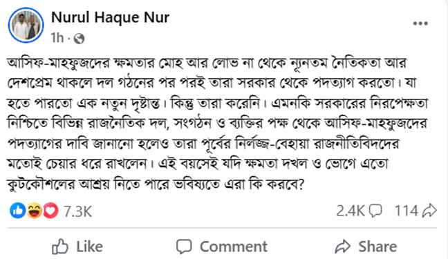Screen dimensions: 448x259
Task: View the 7.3K reactions count
Action: [x=77, y=211]
